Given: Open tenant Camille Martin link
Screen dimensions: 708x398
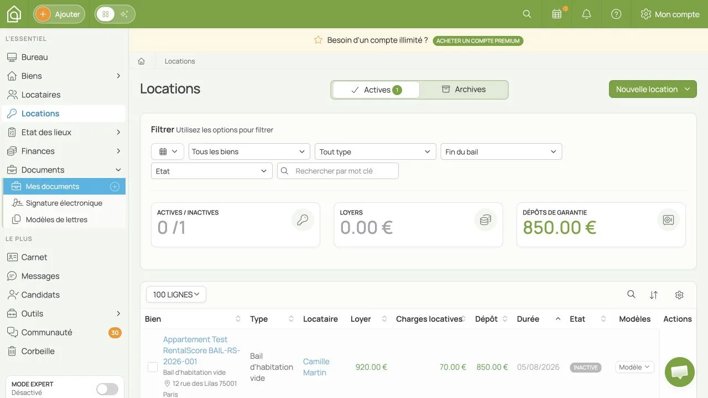Looking at the screenshot, I should pos(316,367).
